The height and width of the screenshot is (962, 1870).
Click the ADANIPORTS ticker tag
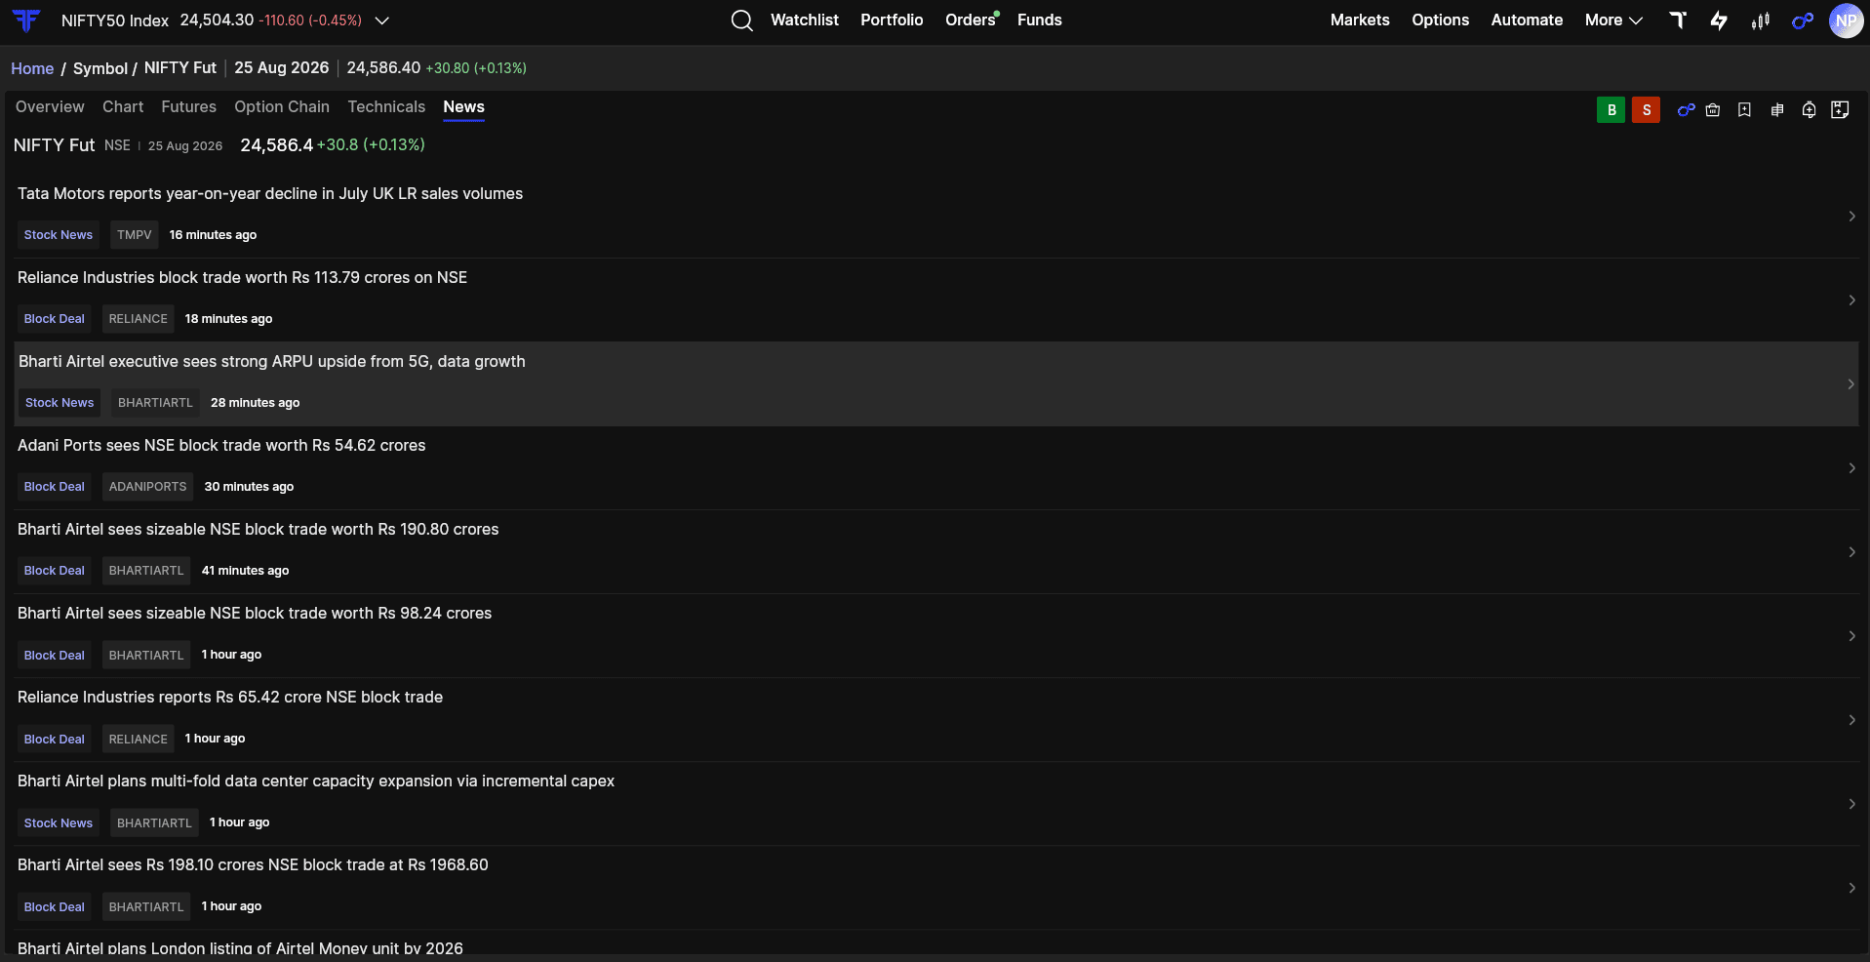(147, 487)
